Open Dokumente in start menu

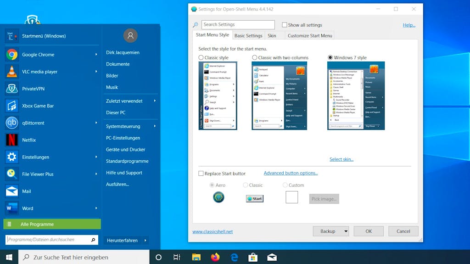[x=118, y=64]
